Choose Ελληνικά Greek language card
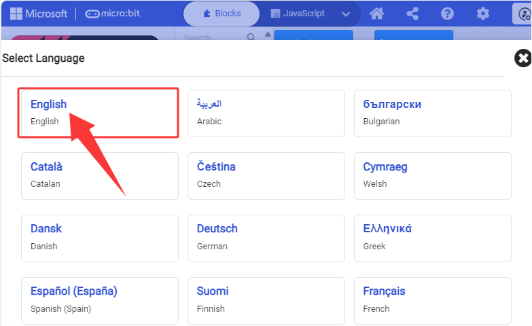The width and height of the screenshot is (532, 326). (x=433, y=238)
